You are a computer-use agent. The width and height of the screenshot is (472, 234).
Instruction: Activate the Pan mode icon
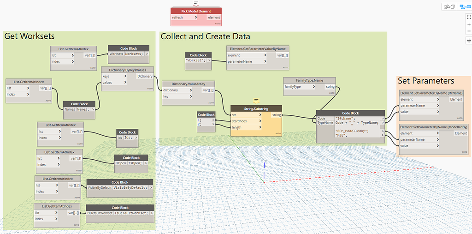pos(469,41)
